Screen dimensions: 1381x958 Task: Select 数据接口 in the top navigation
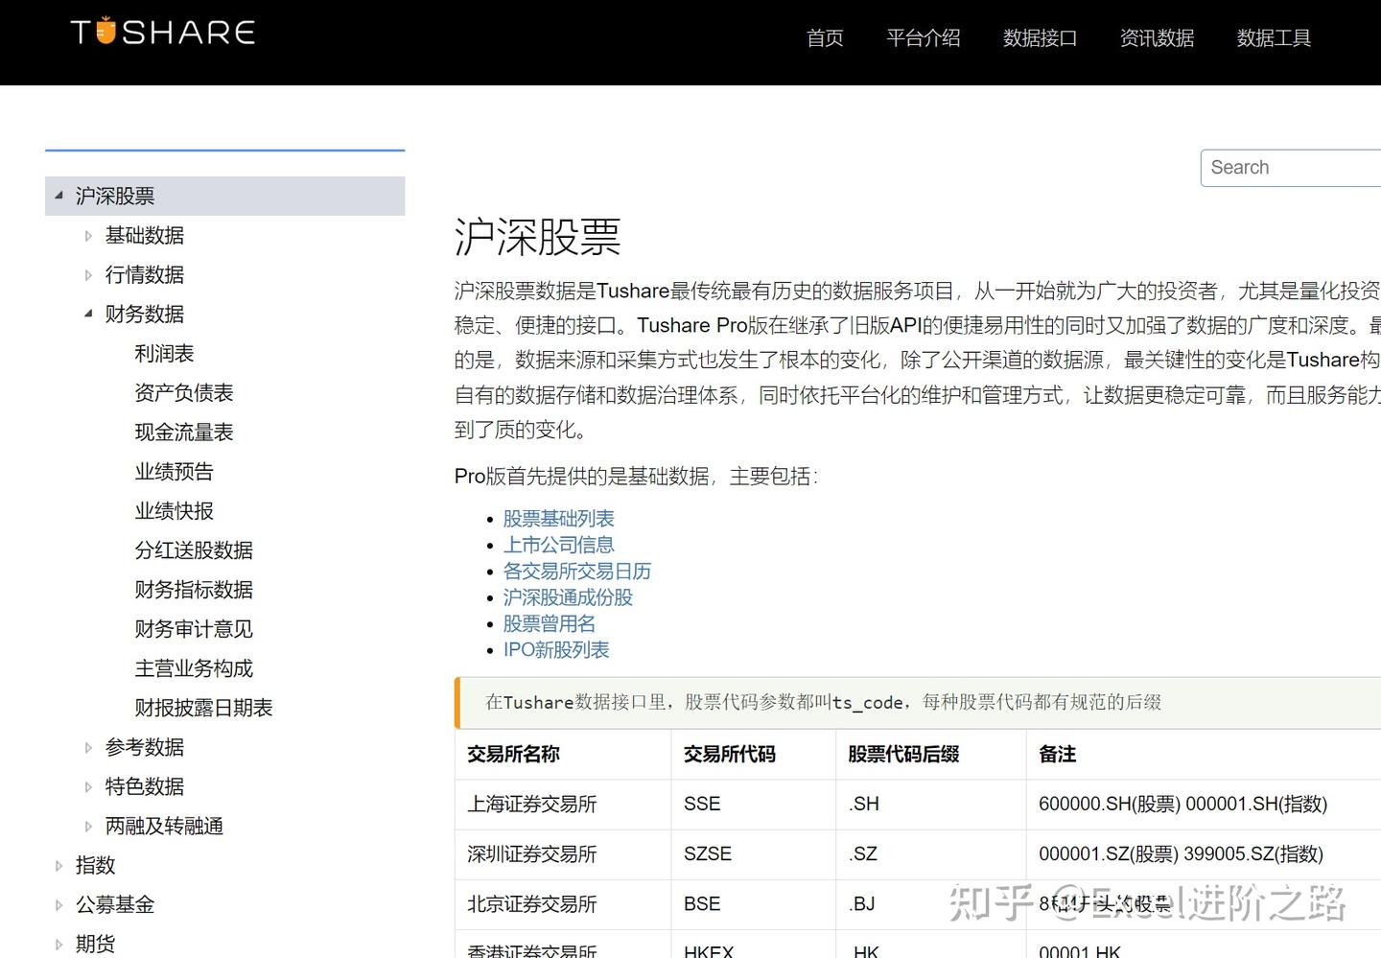tap(1040, 38)
